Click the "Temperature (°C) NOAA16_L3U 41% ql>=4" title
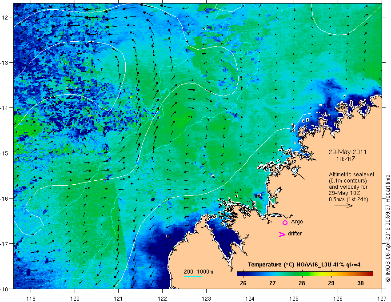Image resolution: width=391 pixels, height=302 pixels. click(304, 265)
